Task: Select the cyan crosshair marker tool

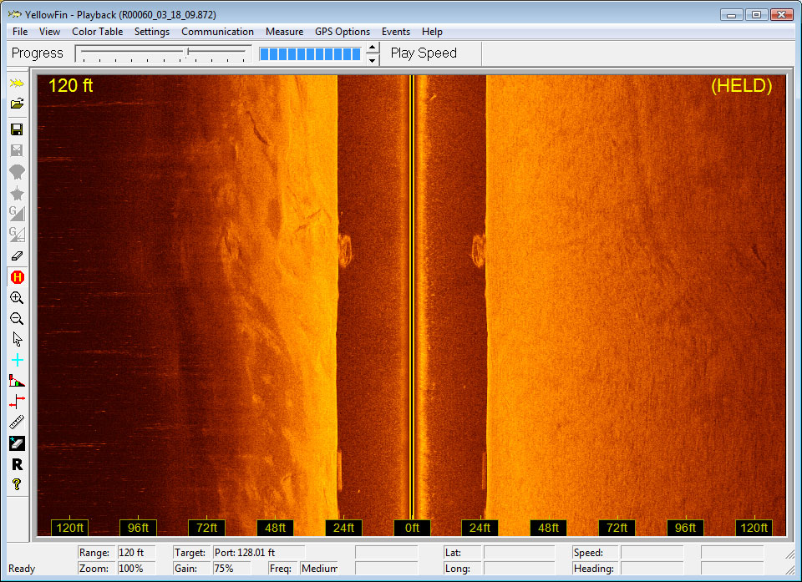Action: click(17, 360)
